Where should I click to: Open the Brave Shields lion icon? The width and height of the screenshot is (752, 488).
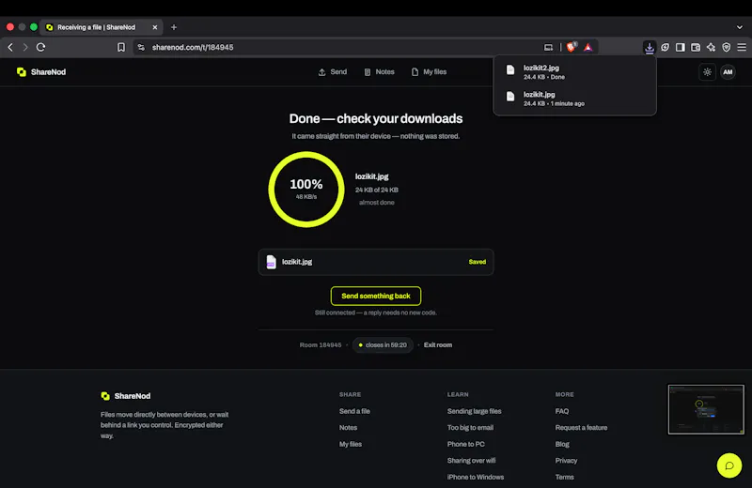point(571,47)
